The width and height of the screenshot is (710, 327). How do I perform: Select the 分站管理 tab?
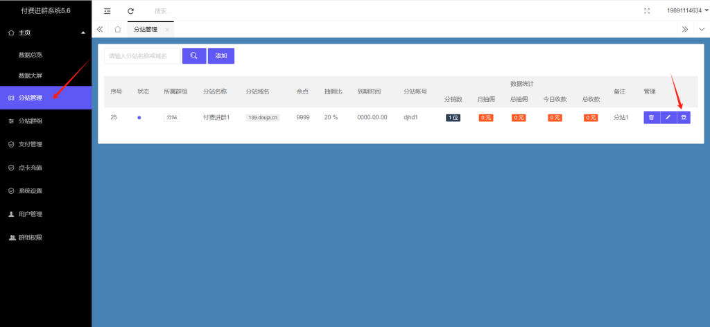point(146,29)
